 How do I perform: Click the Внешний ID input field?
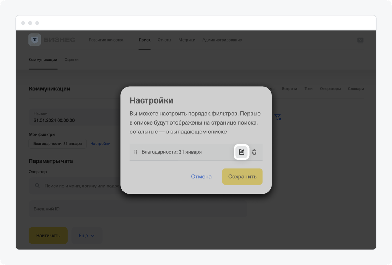(138, 209)
